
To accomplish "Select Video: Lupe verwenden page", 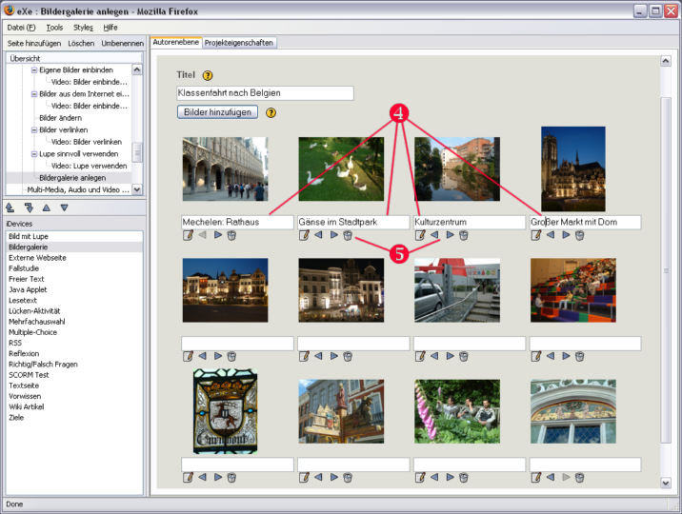I will point(90,166).
